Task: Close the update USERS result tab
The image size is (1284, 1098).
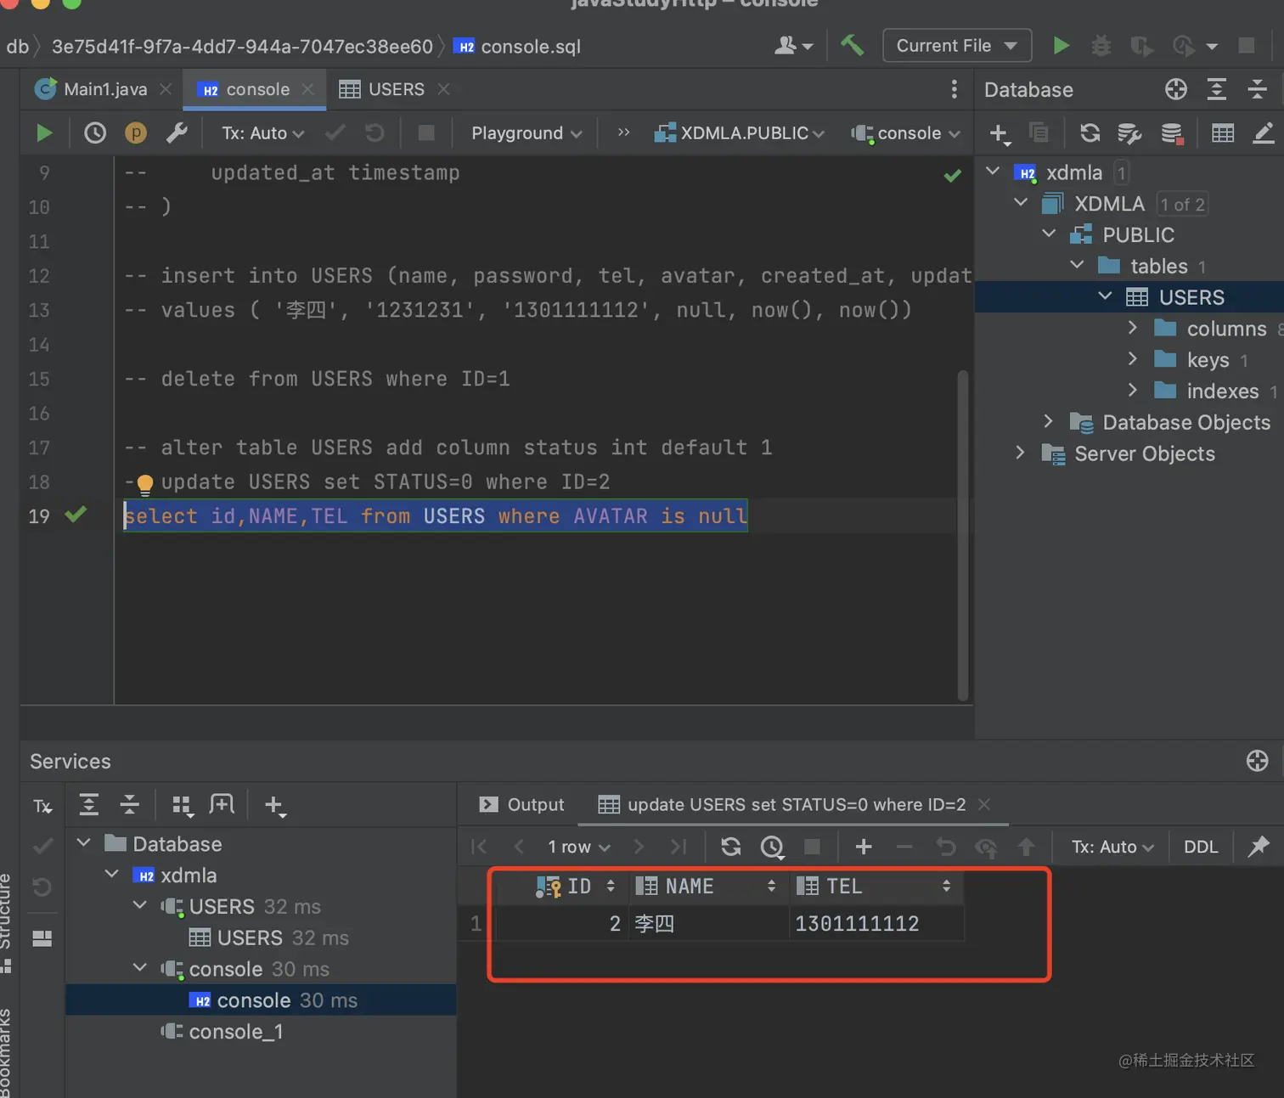Action: (x=984, y=804)
